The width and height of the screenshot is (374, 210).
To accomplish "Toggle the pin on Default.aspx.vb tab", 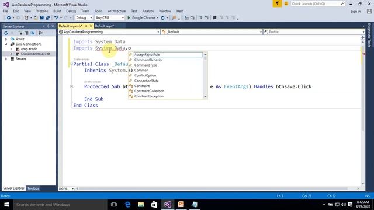I will tap(86, 26).
